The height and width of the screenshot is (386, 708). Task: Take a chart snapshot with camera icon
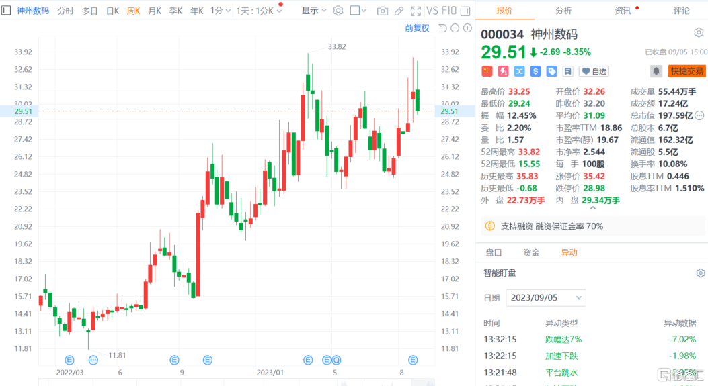click(382, 10)
